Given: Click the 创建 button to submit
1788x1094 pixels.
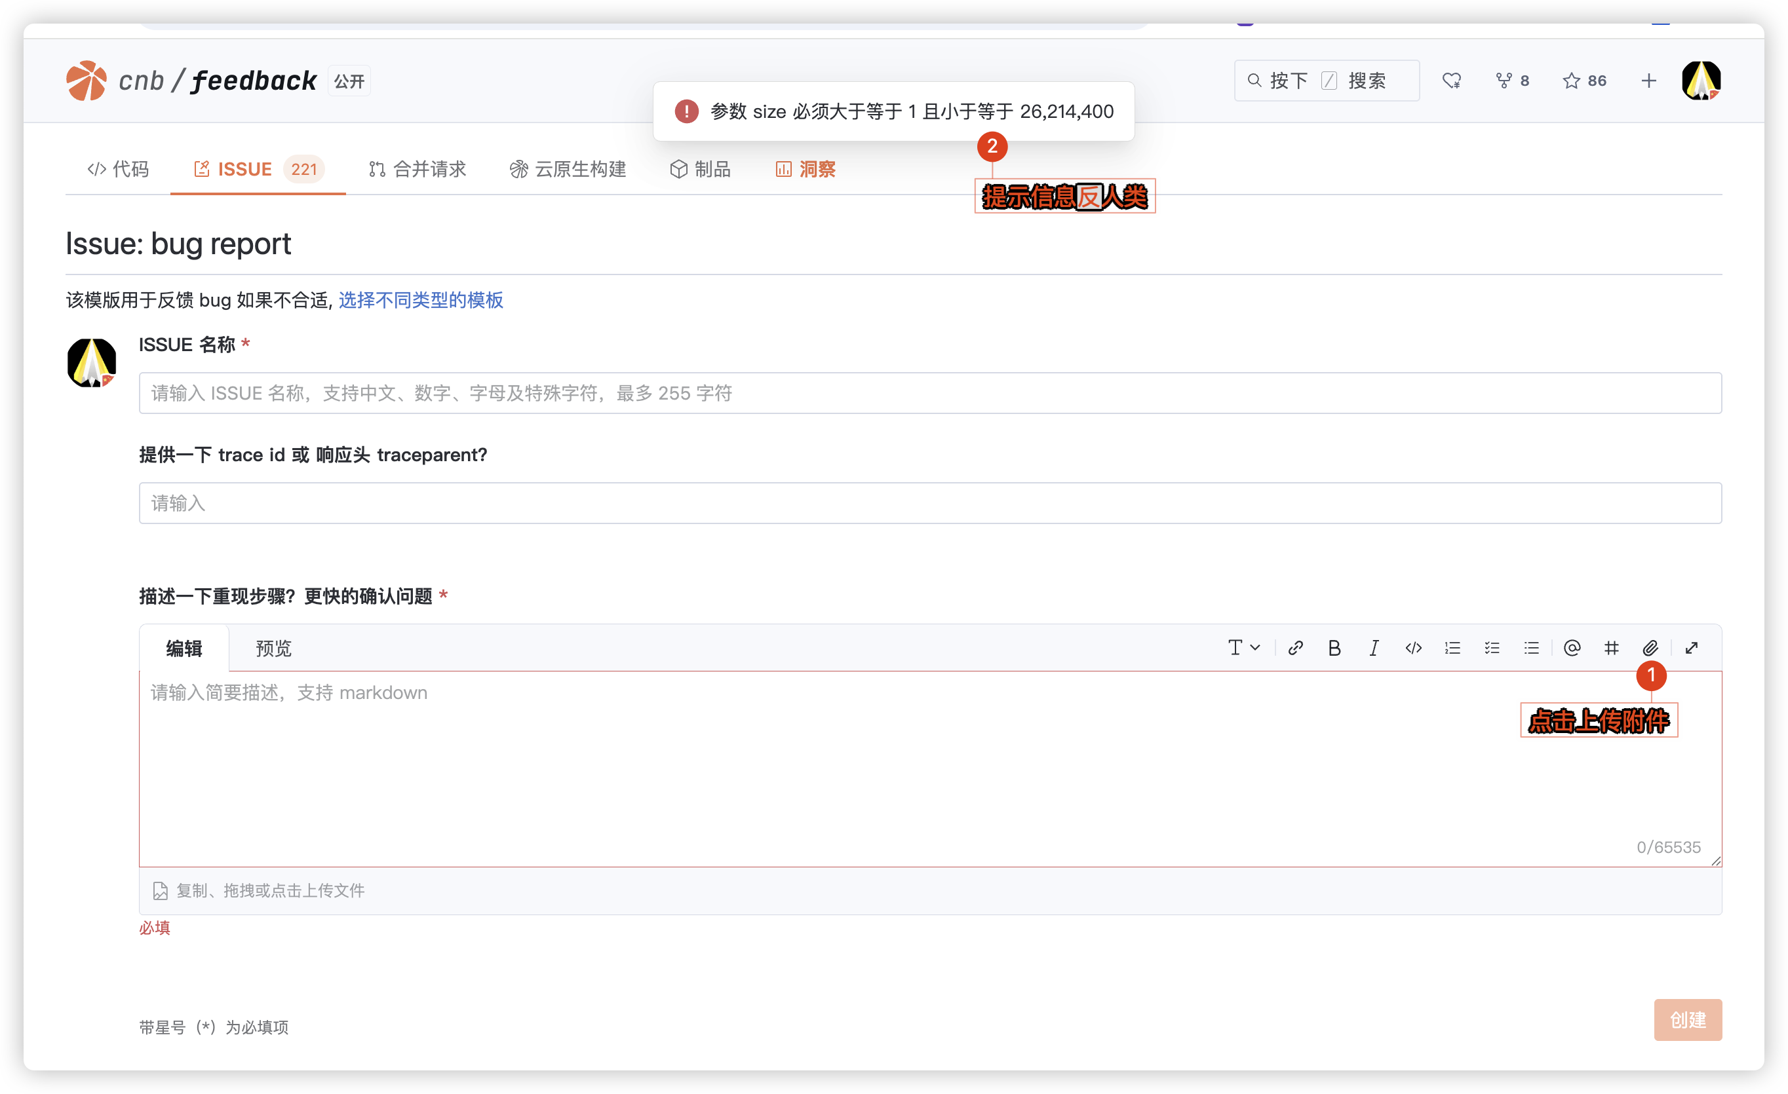Looking at the screenshot, I should tap(1687, 1019).
